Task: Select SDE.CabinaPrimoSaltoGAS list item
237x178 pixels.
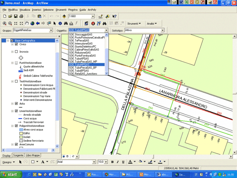Action: pos(86,50)
